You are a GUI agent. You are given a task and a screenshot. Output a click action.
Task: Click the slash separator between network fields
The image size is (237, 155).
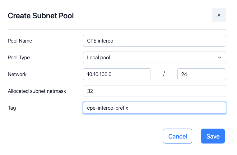pyautogui.click(x=164, y=75)
